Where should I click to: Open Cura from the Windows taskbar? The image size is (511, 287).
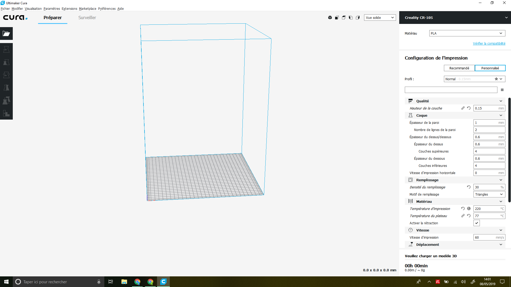pos(163,282)
